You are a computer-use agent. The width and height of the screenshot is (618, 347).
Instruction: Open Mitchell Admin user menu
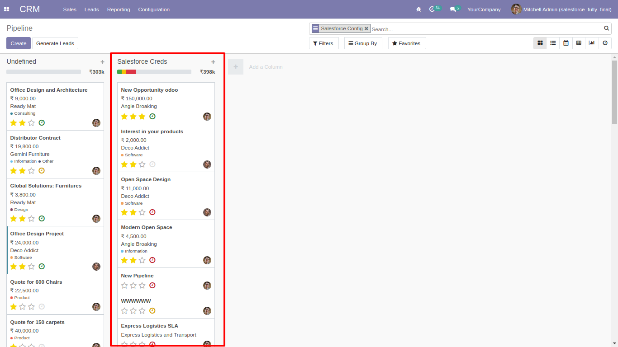(561, 9)
